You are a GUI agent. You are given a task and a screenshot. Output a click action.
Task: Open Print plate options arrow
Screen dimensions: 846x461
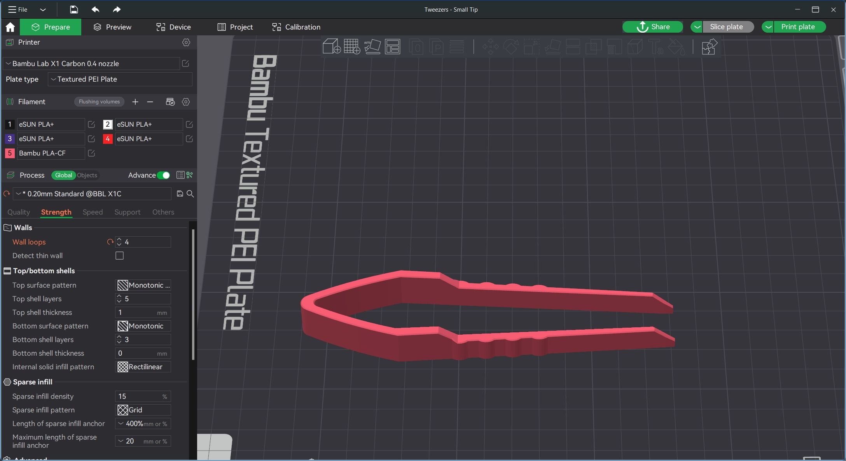768,27
